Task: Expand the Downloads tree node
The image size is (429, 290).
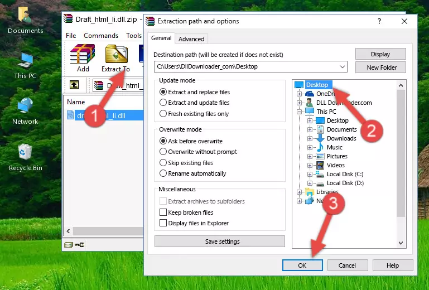Action: point(310,138)
